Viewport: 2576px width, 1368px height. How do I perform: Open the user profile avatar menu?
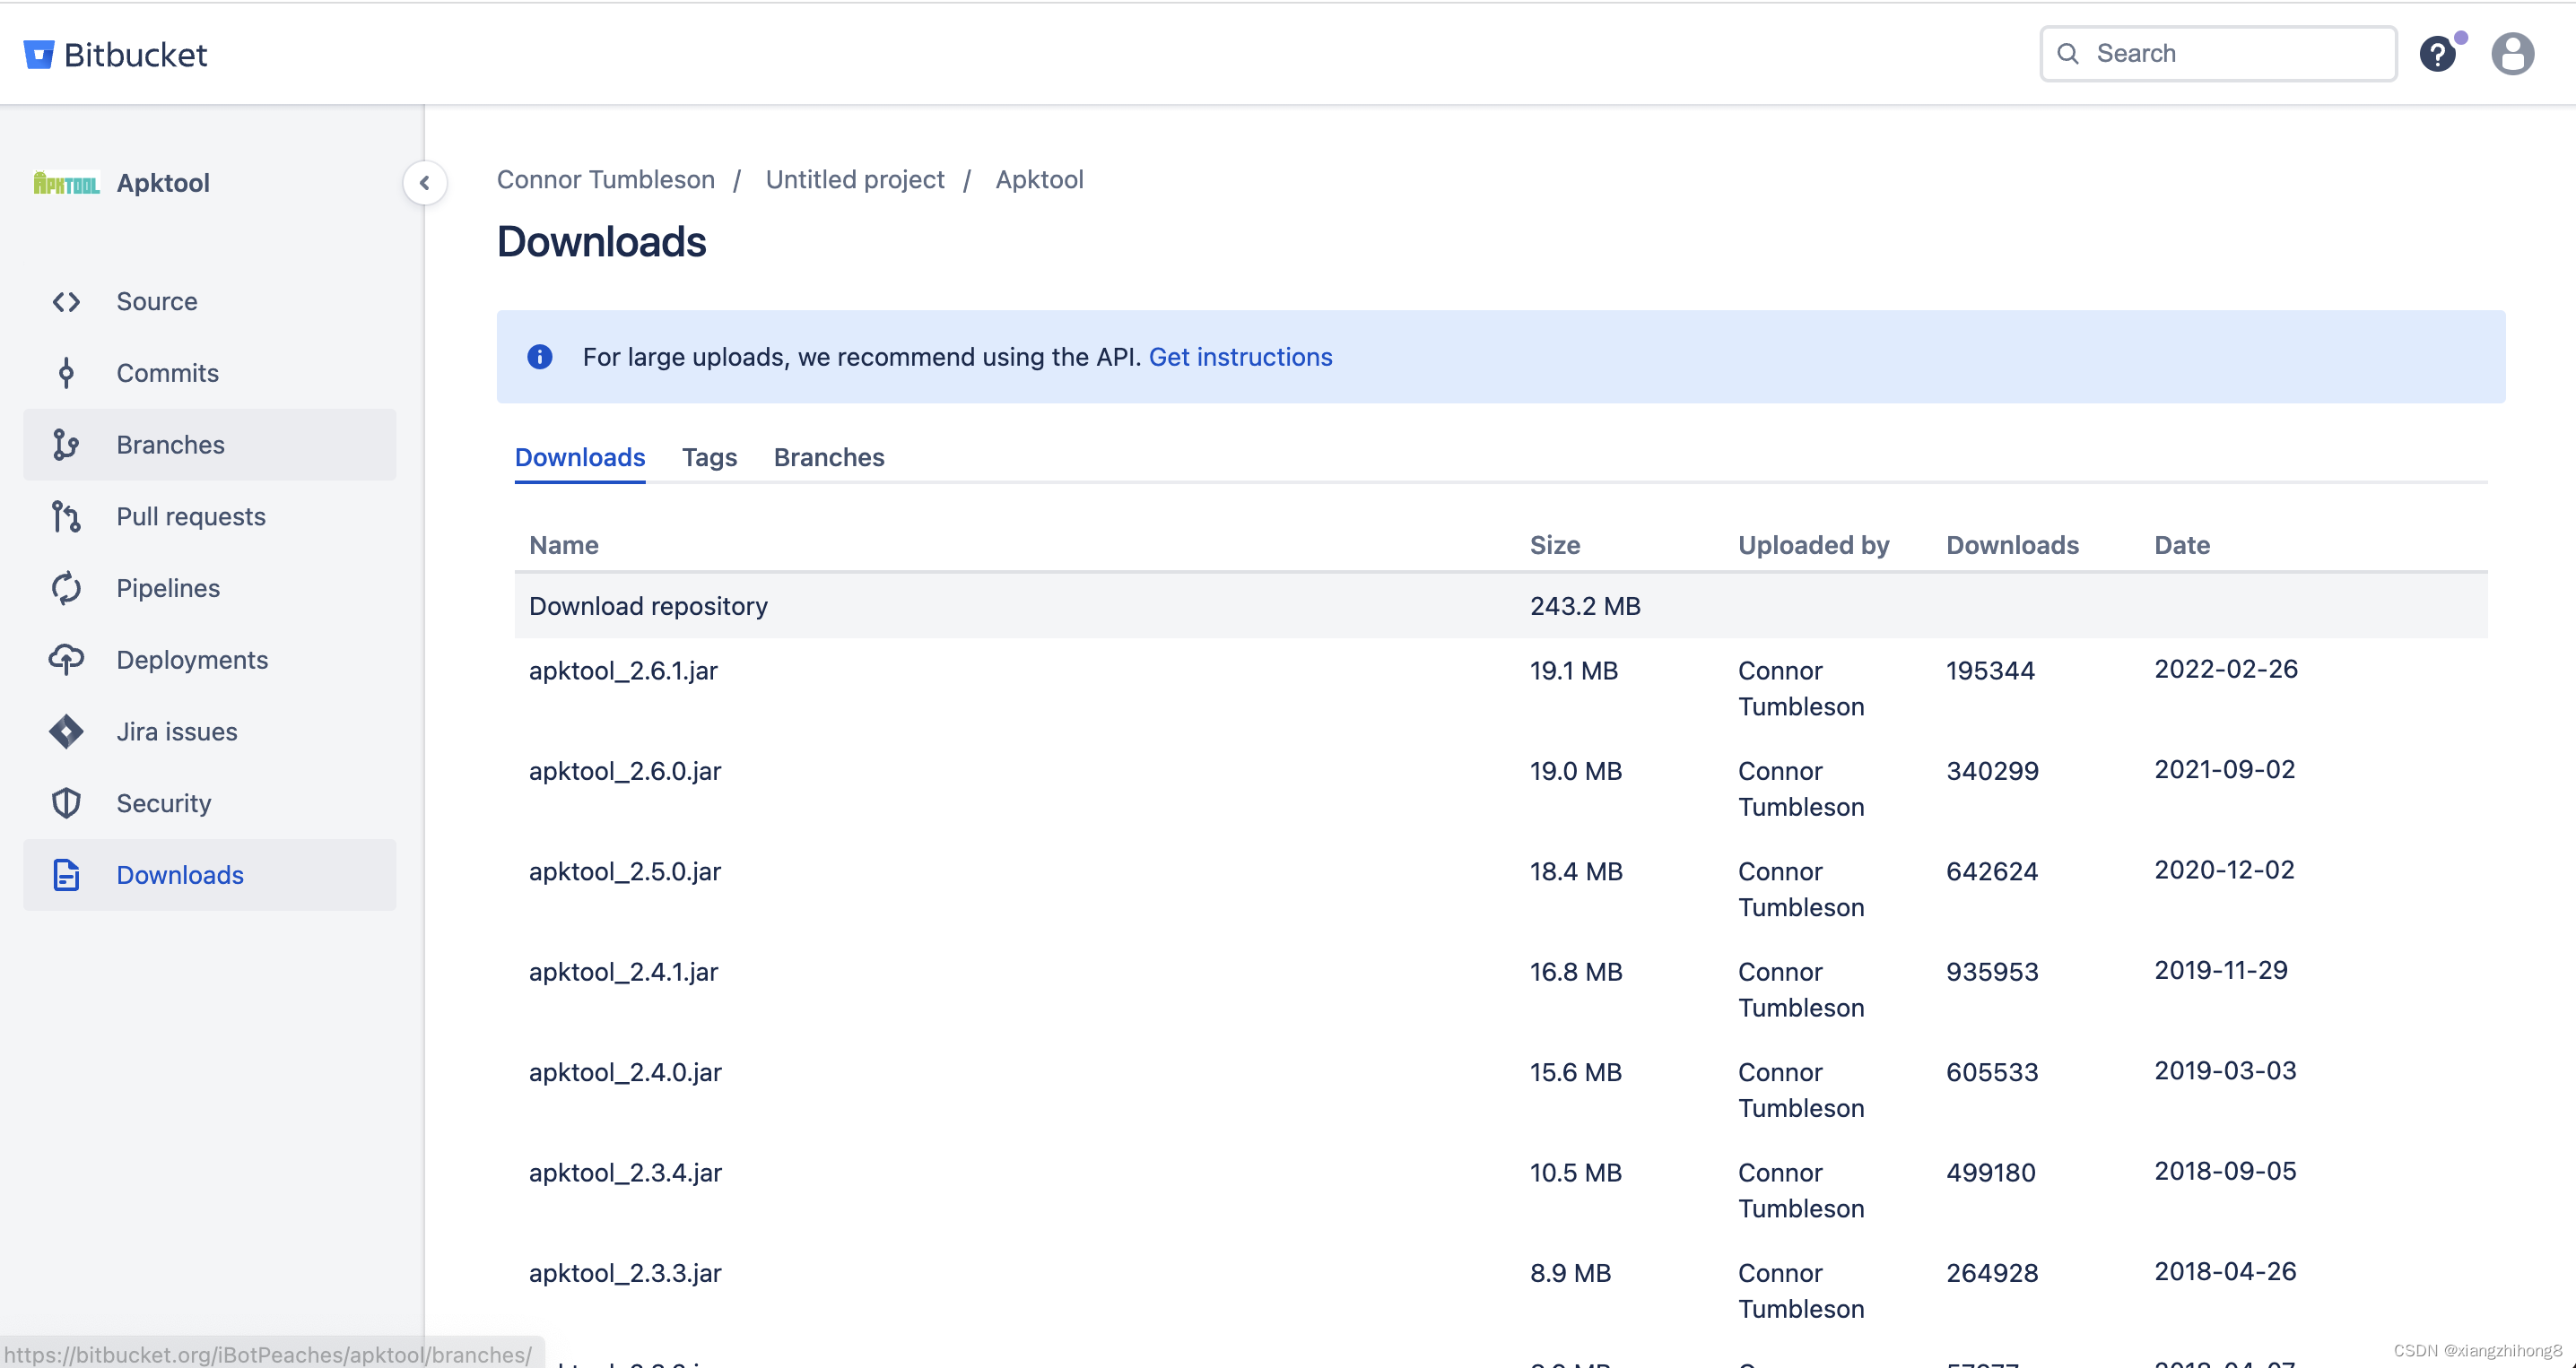2511,54
